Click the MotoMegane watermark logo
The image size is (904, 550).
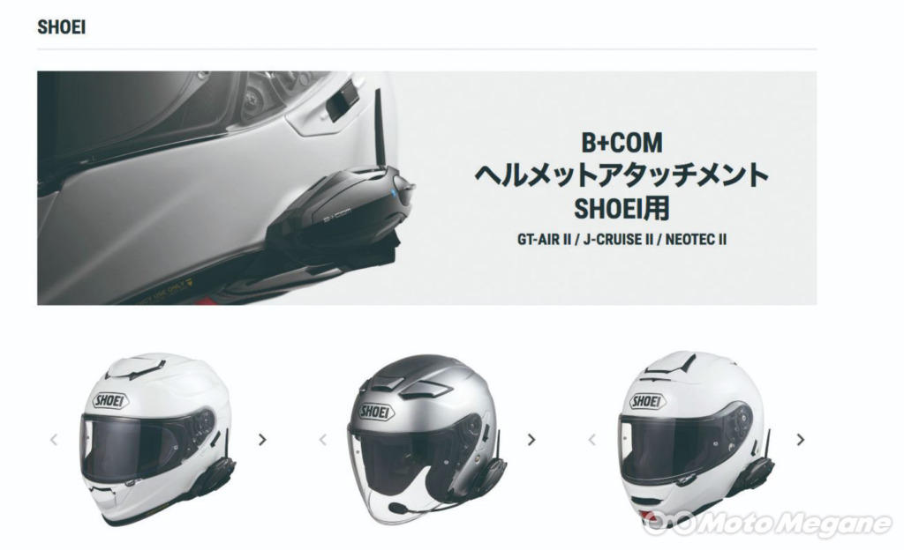click(768, 524)
